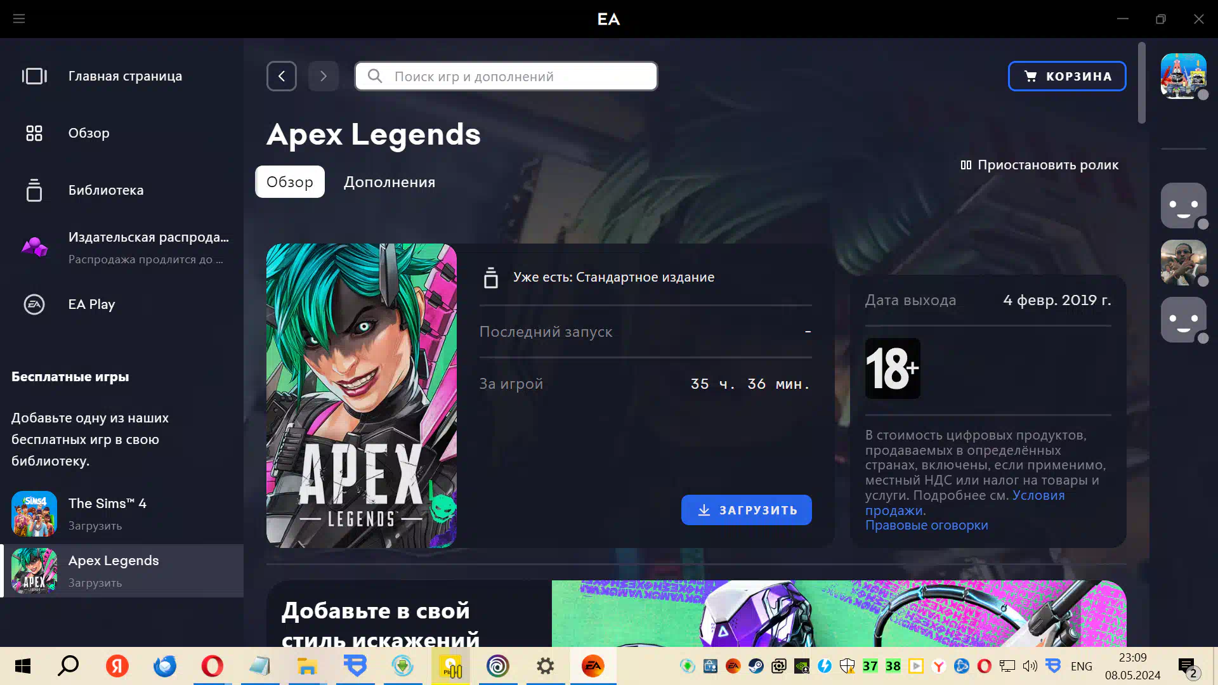Viewport: 1218px width, 685px height.
Task: Switch to the Дополнения tab
Action: (390, 182)
